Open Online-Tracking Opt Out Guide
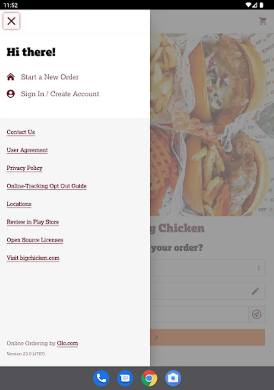 click(46, 186)
